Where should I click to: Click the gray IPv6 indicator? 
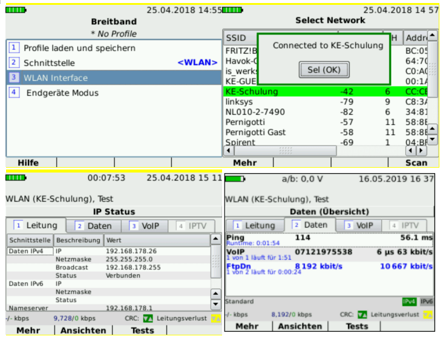pyautogui.click(x=427, y=301)
